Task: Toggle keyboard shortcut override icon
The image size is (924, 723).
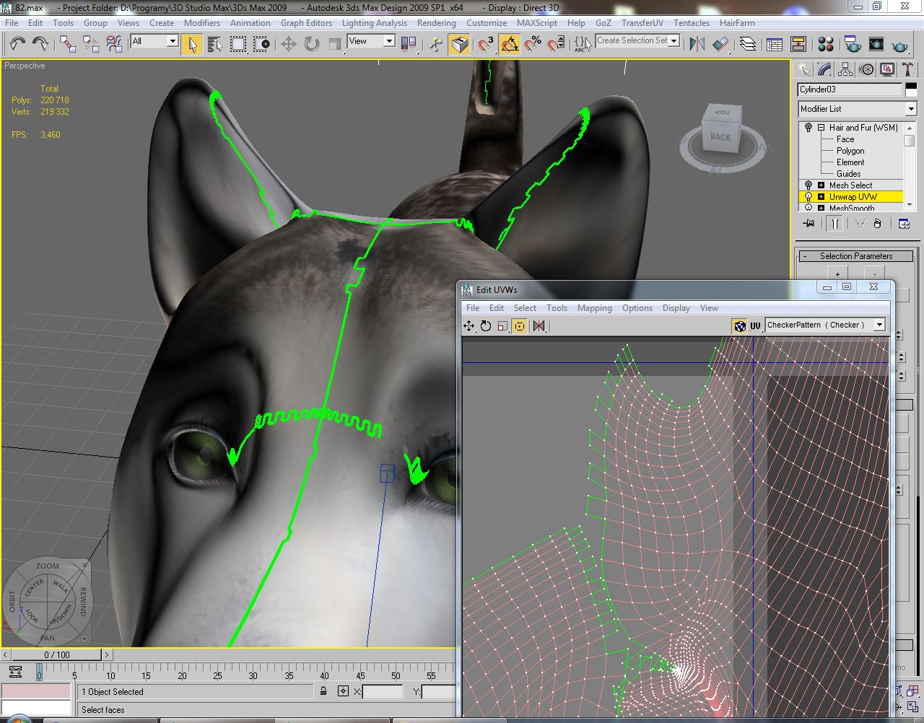Action: click(x=460, y=44)
